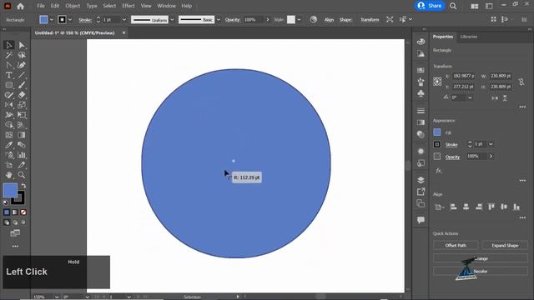534x300 pixels.
Task: Select the Column Graph tool
Action: (22, 155)
